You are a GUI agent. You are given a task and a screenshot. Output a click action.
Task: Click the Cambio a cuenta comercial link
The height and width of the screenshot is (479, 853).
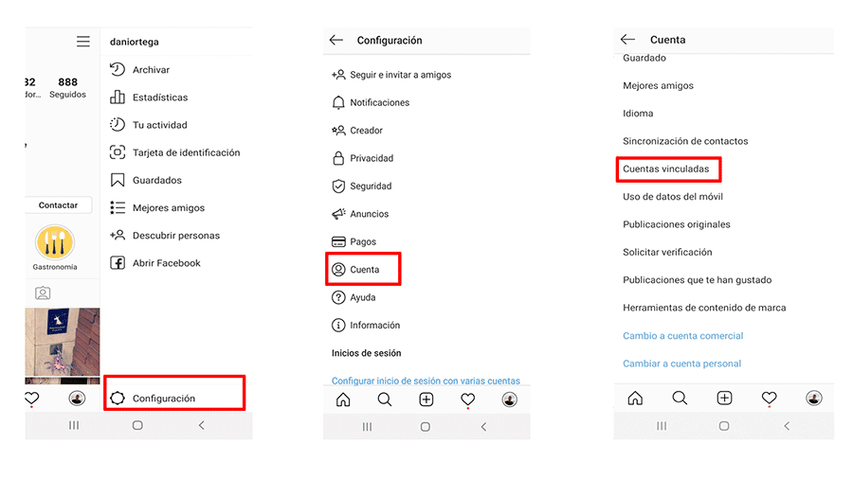[x=682, y=336]
